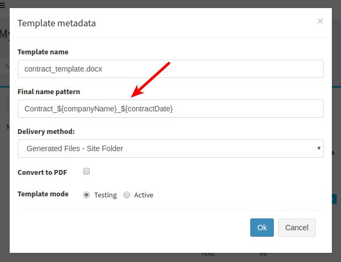
Task: Click the Template mode label
Action: pos(43,194)
